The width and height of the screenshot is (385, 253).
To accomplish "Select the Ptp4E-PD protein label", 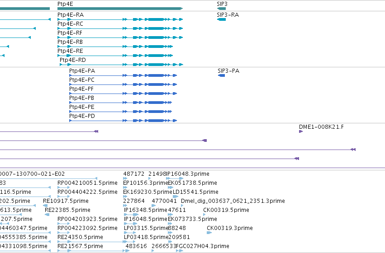I will click(82, 116).
